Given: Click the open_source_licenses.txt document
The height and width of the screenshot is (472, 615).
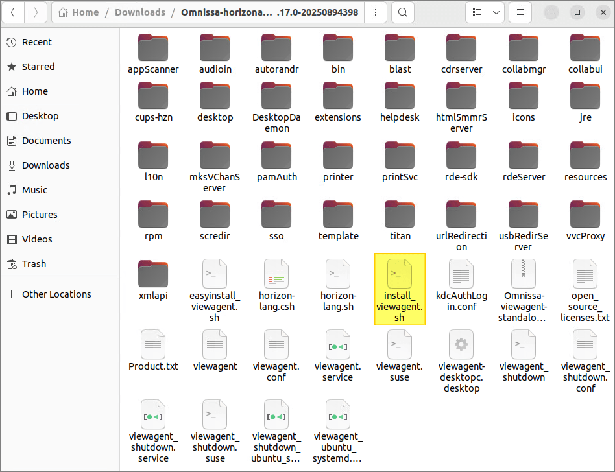Looking at the screenshot, I should click(x=585, y=274).
